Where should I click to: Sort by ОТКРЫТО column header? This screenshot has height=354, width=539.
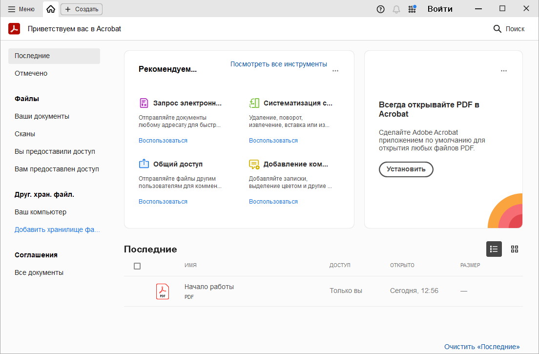[x=402, y=265]
